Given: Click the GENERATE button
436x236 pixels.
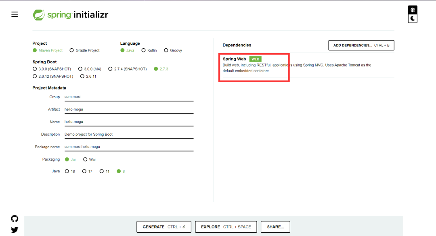Looking at the screenshot, I should [x=164, y=227].
